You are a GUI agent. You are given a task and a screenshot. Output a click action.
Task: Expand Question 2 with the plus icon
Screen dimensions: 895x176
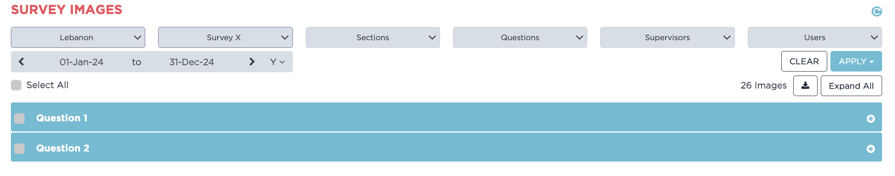tap(870, 149)
